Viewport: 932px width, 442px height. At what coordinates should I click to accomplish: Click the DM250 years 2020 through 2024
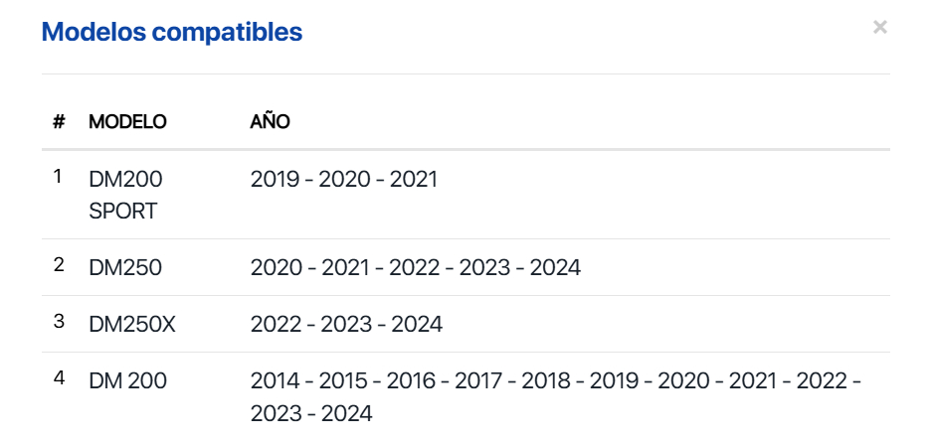(x=416, y=267)
